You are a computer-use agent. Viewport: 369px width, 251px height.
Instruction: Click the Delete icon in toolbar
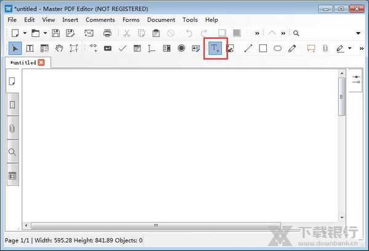click(170, 33)
